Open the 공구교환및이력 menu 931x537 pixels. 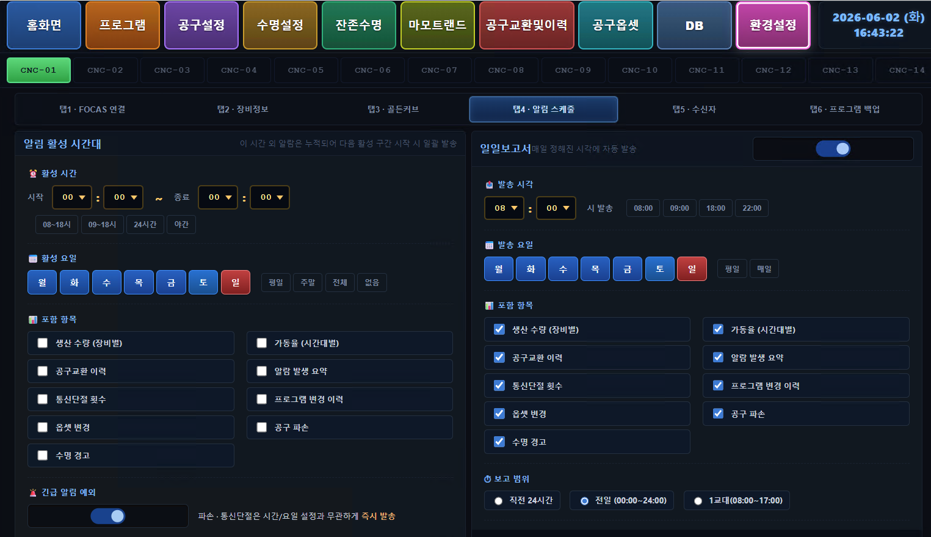[x=527, y=25]
